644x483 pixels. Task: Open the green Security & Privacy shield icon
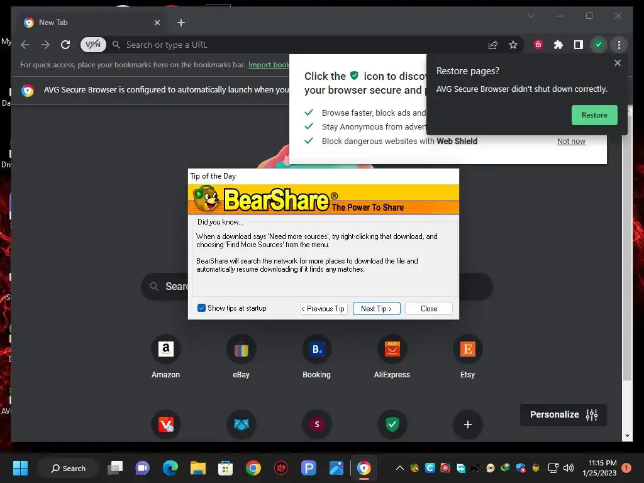pyautogui.click(x=599, y=45)
